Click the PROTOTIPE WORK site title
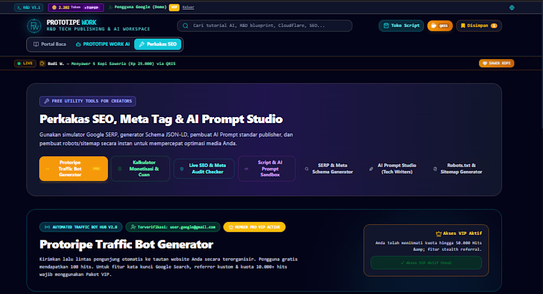Screen dimensions: 543x294 (x=71, y=22)
